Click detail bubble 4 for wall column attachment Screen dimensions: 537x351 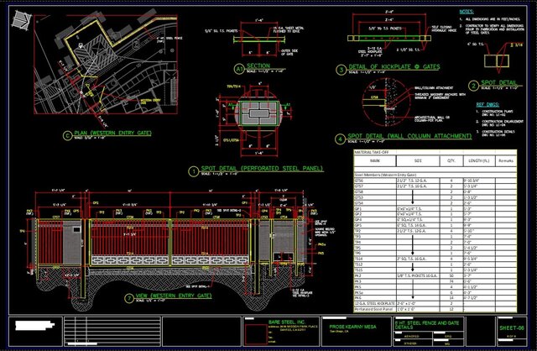[339, 139]
